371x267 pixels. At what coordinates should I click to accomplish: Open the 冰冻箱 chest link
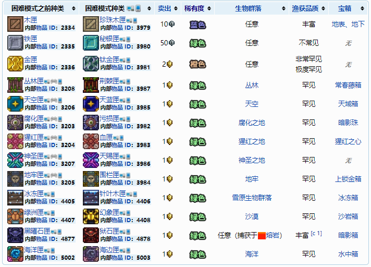(348, 198)
